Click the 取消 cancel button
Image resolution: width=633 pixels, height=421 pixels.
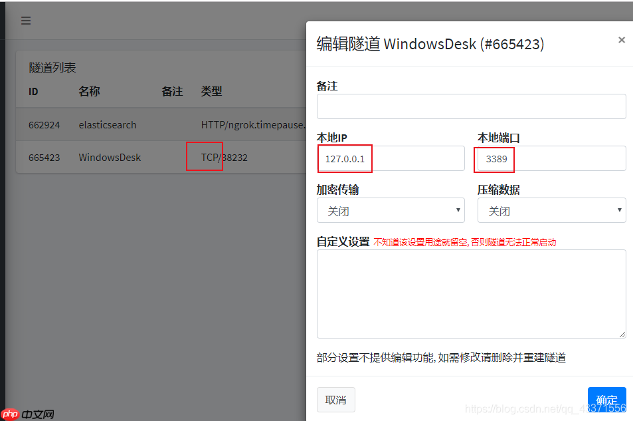point(335,399)
